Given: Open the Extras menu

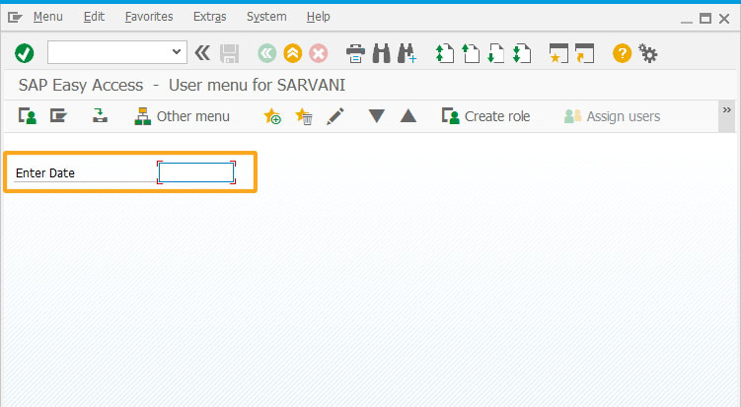Looking at the screenshot, I should (209, 17).
